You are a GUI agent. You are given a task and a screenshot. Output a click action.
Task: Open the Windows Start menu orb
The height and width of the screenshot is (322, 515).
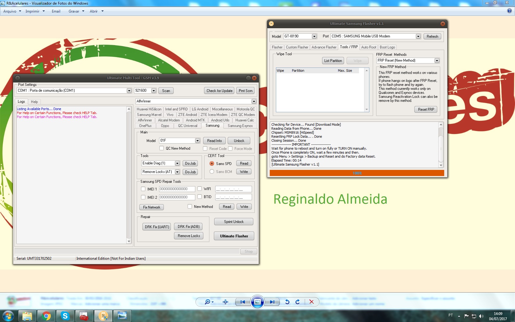coord(8,316)
